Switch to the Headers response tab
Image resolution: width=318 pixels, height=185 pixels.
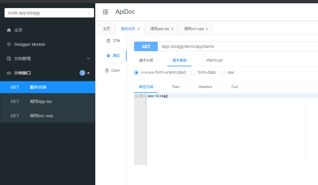click(205, 87)
